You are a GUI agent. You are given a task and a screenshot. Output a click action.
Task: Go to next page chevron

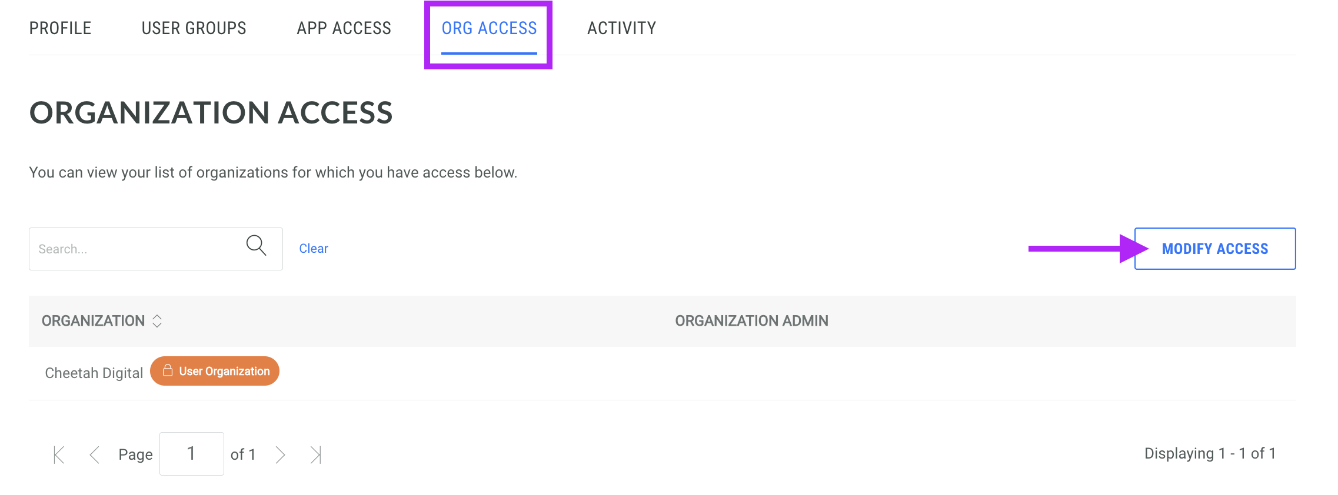(x=280, y=454)
